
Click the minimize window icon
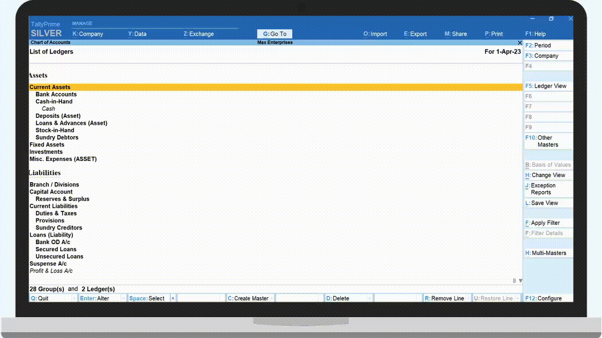point(532,19)
